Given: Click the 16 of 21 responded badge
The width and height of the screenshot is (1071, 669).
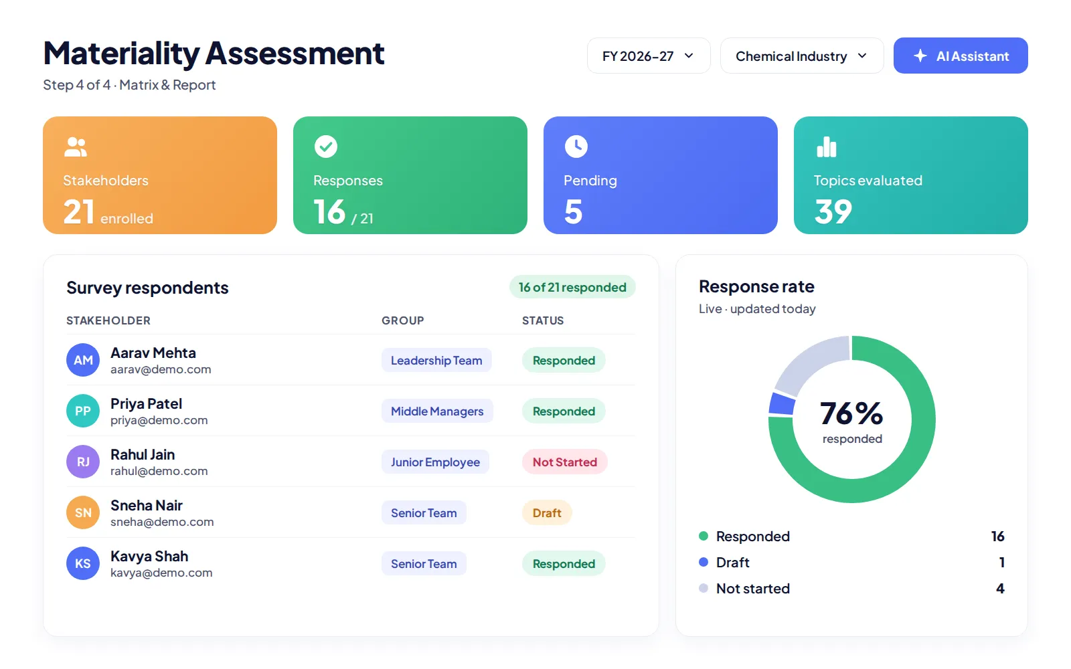Looking at the screenshot, I should click(572, 287).
